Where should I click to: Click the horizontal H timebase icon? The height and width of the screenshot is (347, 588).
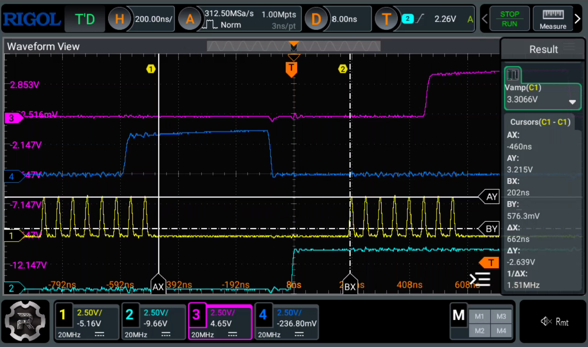pos(120,19)
